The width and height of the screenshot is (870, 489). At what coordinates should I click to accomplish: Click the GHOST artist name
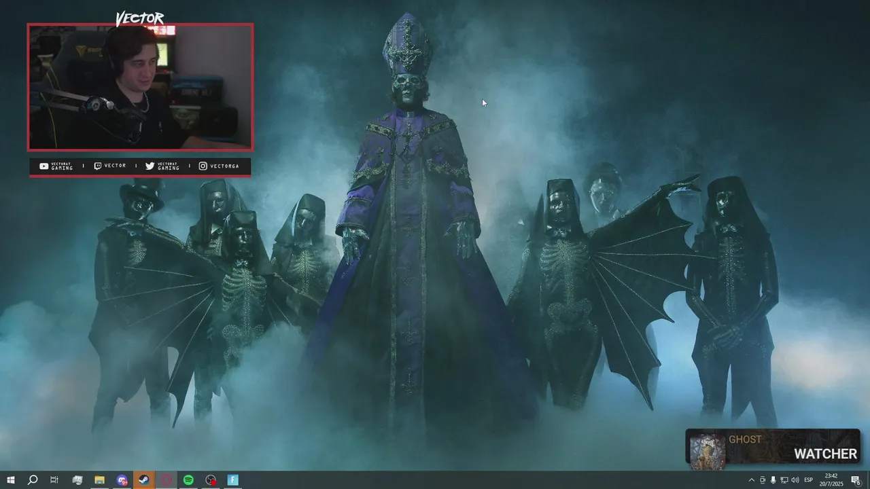(745, 439)
